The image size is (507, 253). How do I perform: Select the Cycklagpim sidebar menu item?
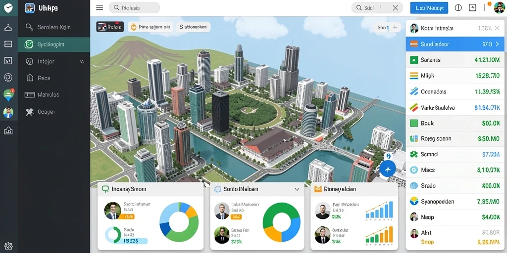[x=54, y=44]
